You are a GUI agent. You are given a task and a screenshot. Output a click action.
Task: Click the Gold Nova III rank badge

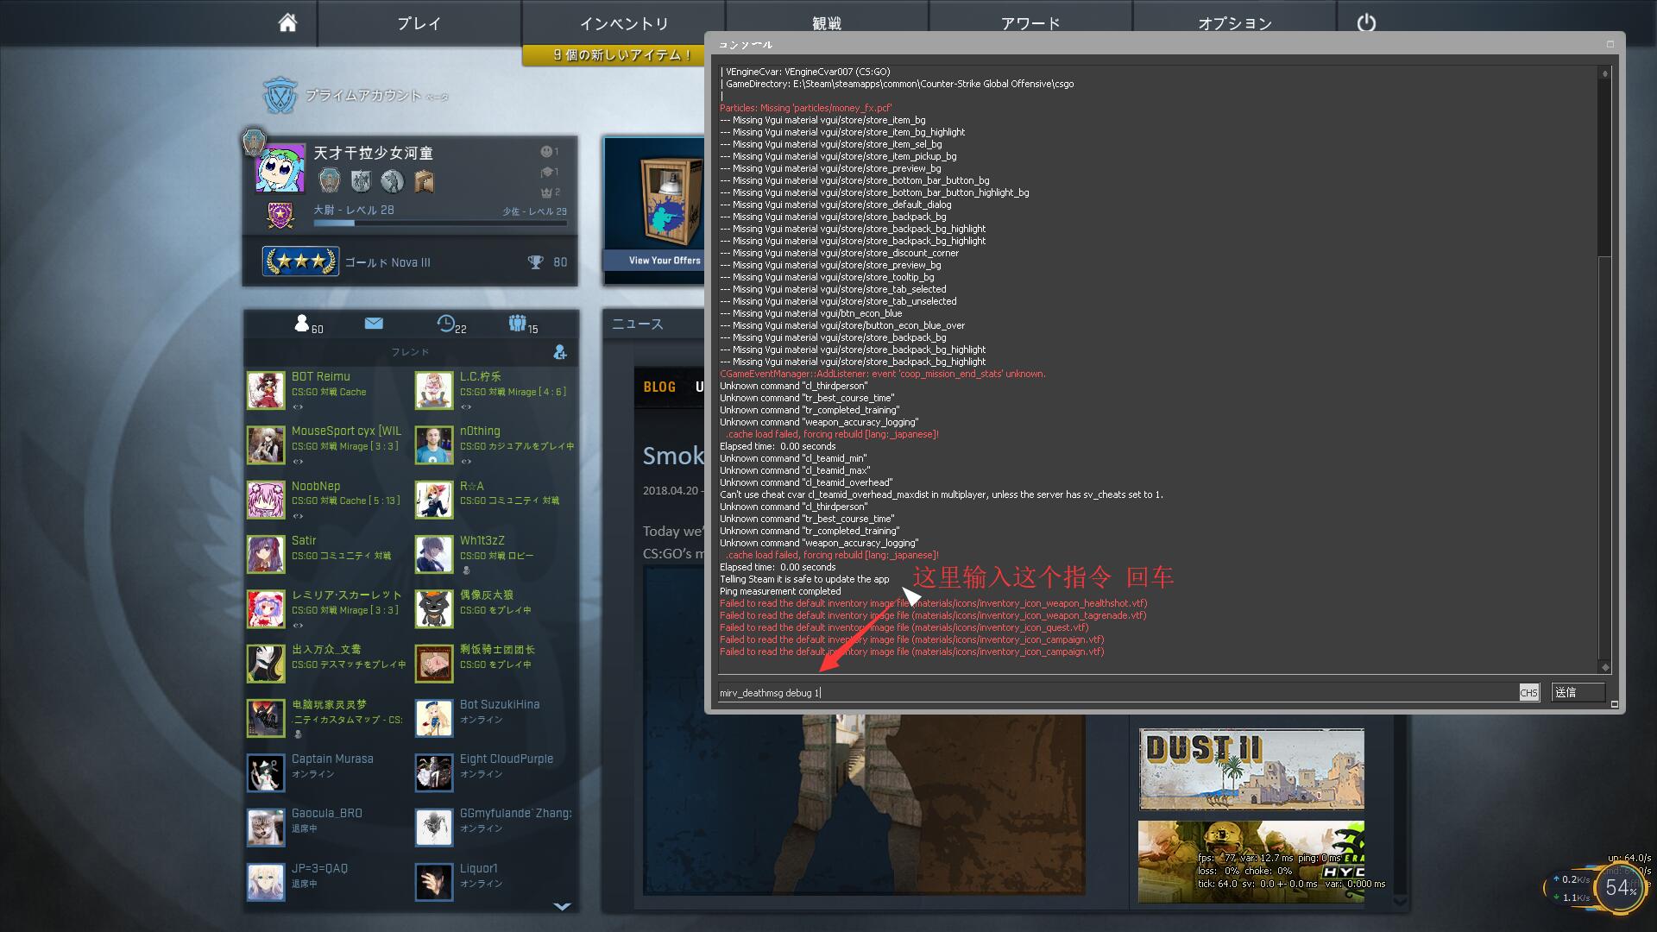300,261
